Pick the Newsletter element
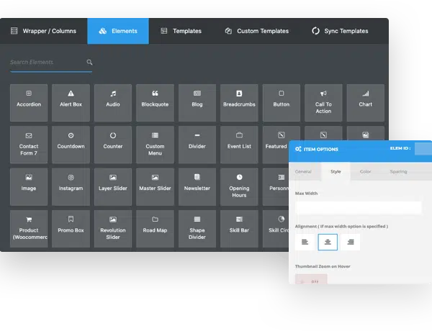Image resolution: width=432 pixels, height=331 pixels. coord(197,186)
